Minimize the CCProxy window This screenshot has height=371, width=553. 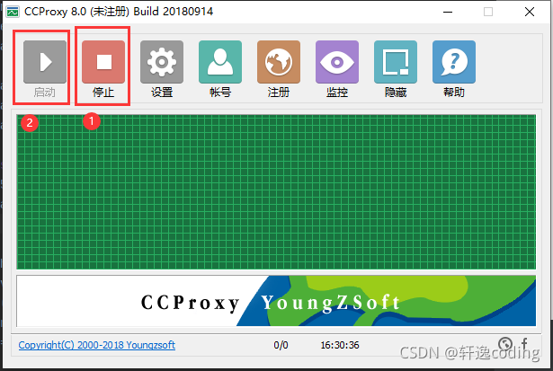[x=448, y=12]
